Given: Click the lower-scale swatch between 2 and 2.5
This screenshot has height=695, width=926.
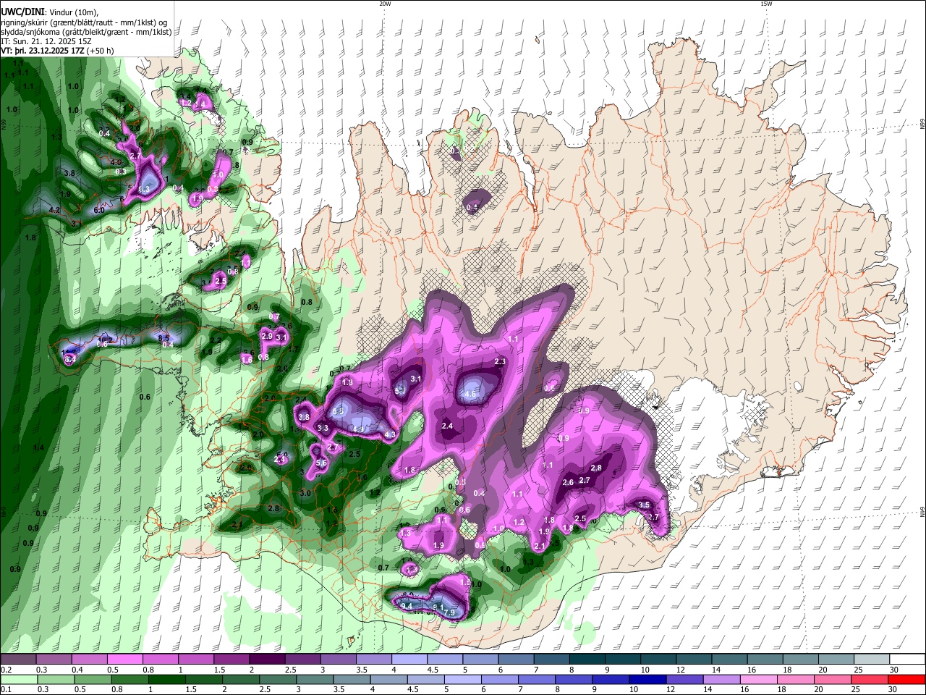Looking at the screenshot, I should pos(242,679).
